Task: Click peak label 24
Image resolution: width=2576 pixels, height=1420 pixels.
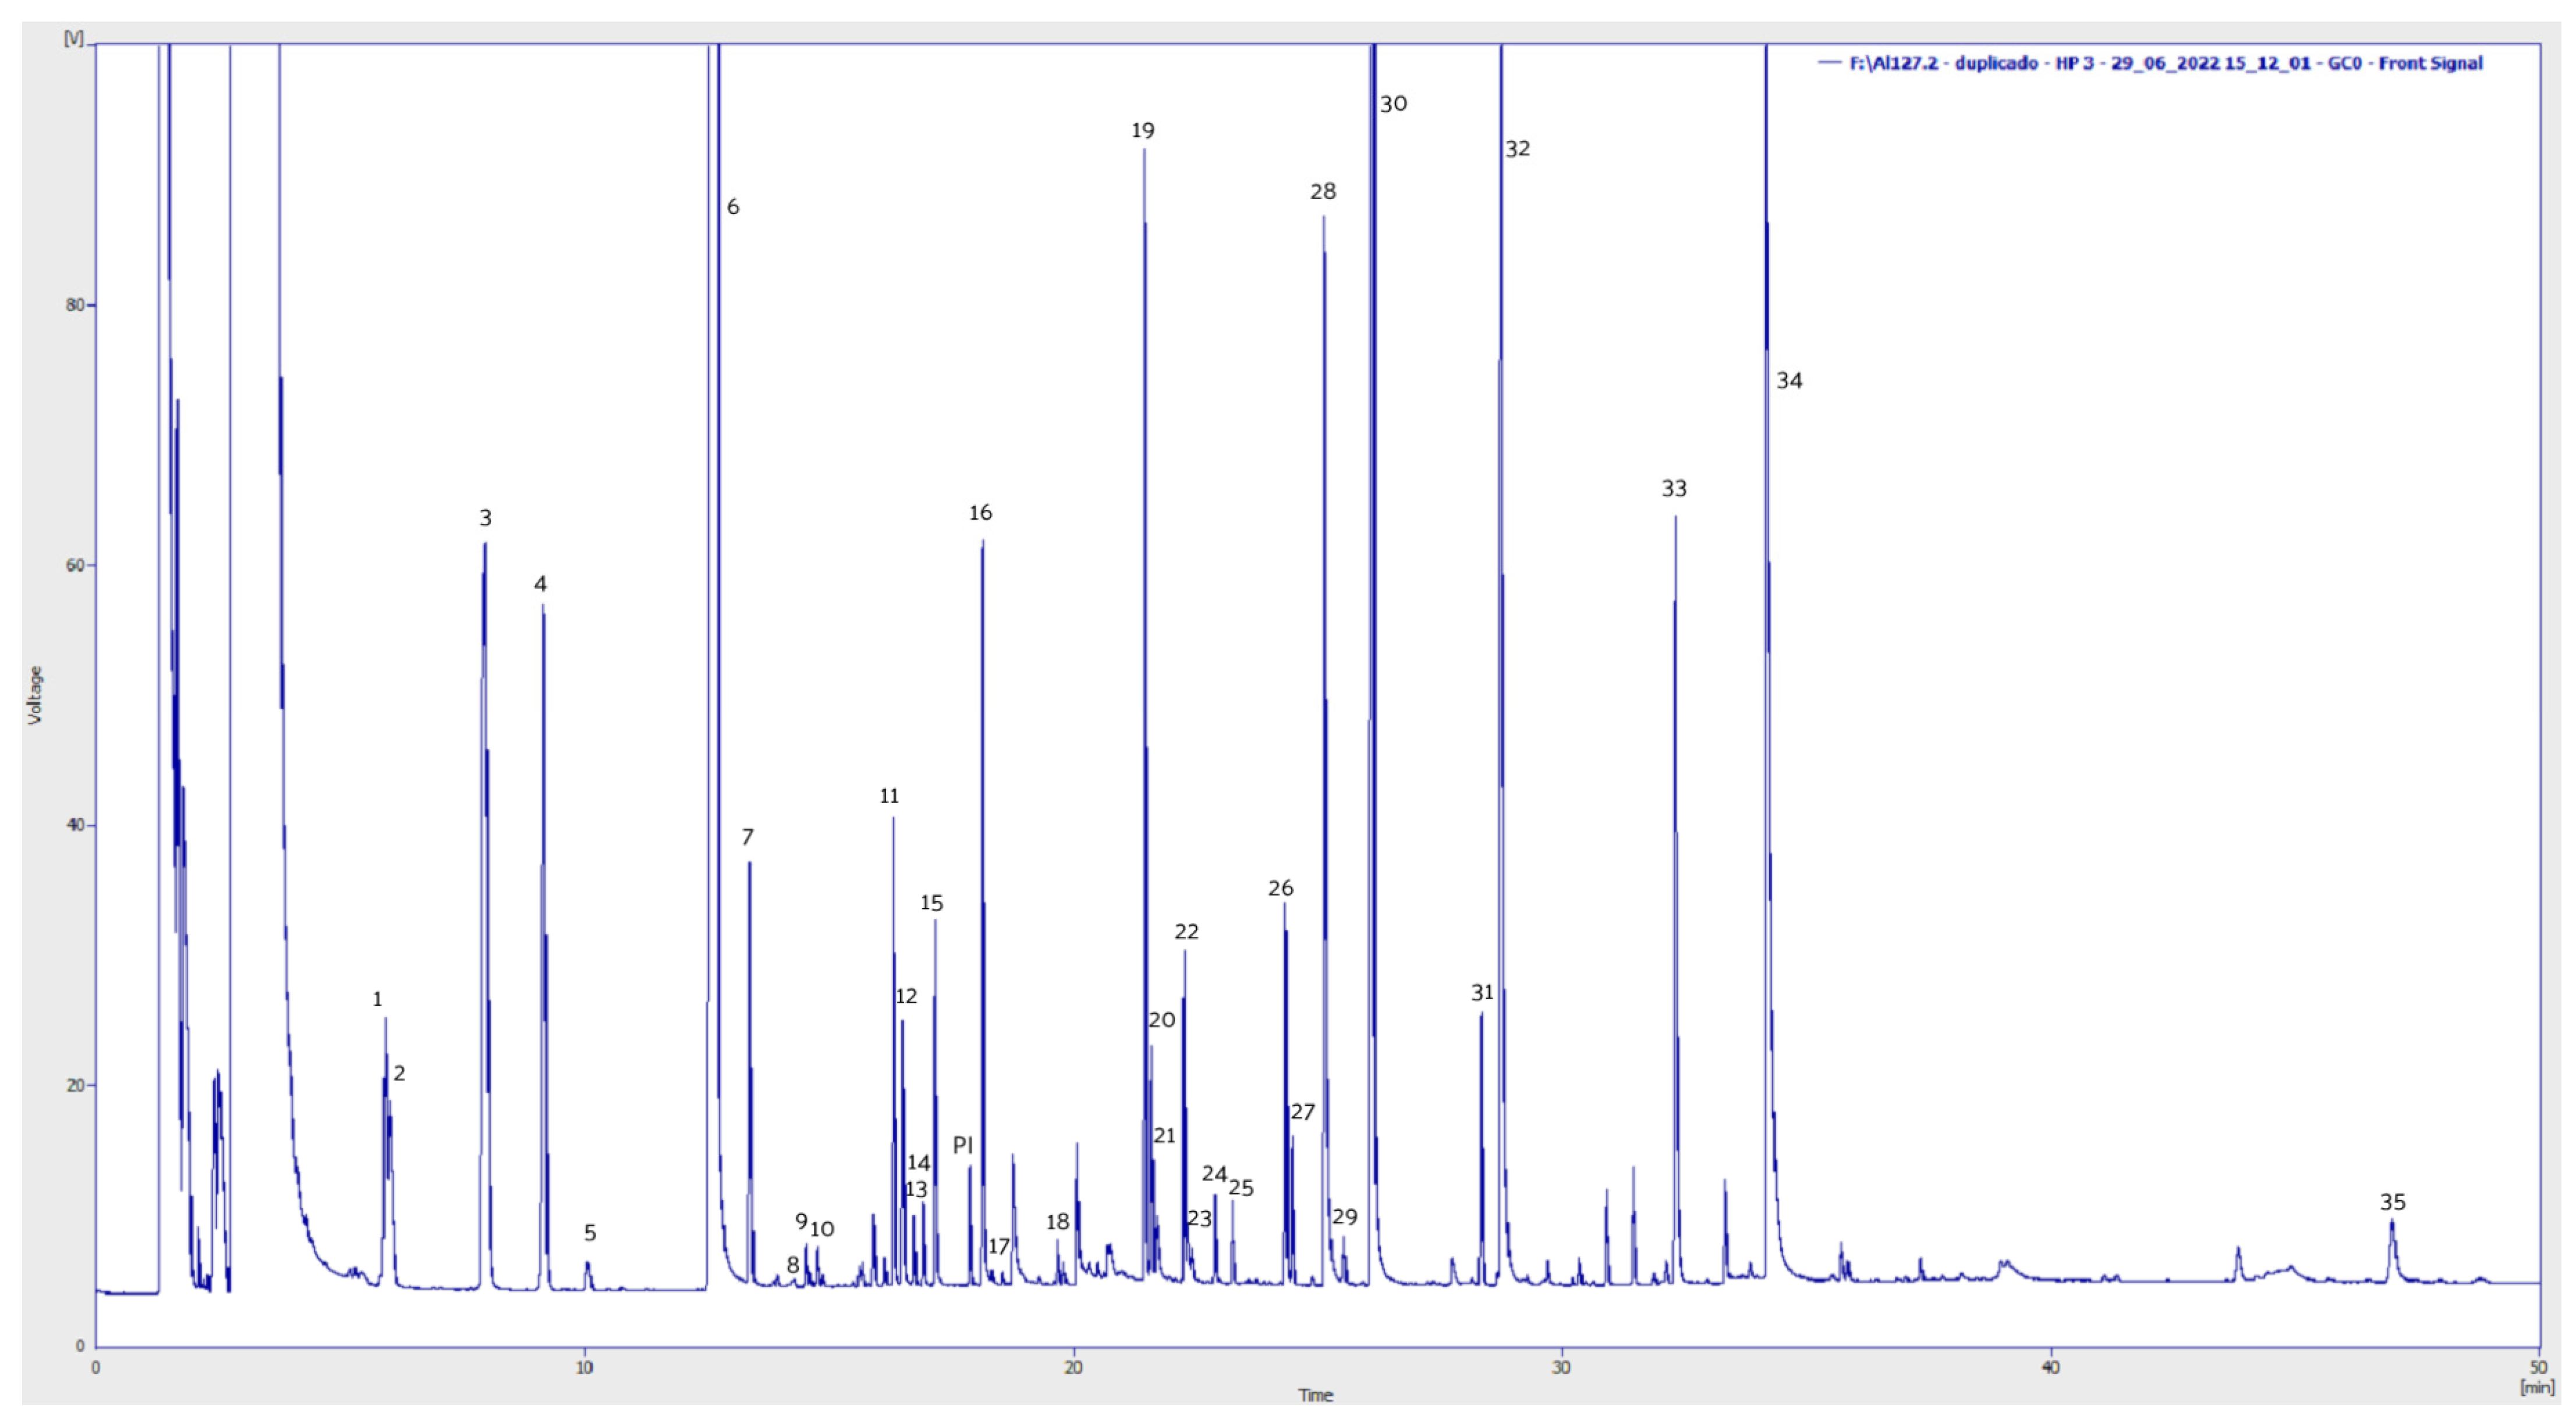Action: [1214, 1173]
